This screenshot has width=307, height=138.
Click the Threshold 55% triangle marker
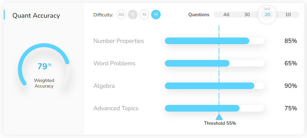(x=219, y=117)
